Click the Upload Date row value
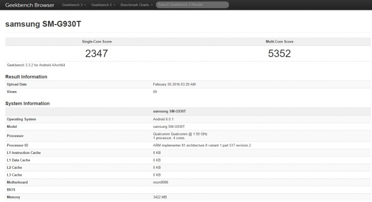Screen dimensions: 372x202 click(x=174, y=84)
